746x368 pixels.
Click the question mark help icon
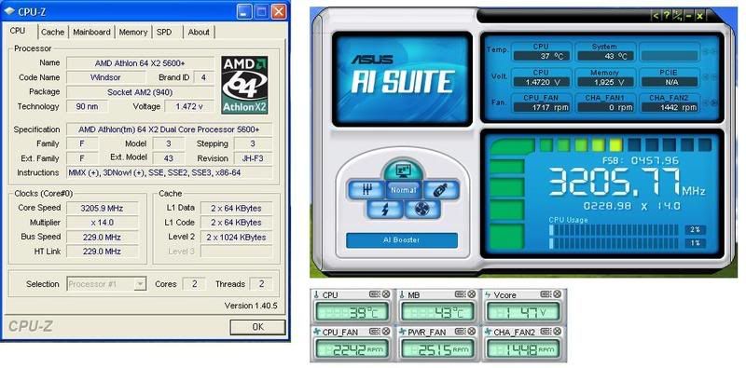pyautogui.click(x=667, y=16)
